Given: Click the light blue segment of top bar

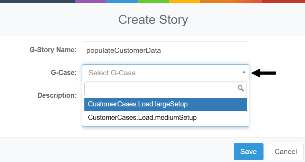Looking at the screenshot, I should pyautogui.click(x=122, y=1).
